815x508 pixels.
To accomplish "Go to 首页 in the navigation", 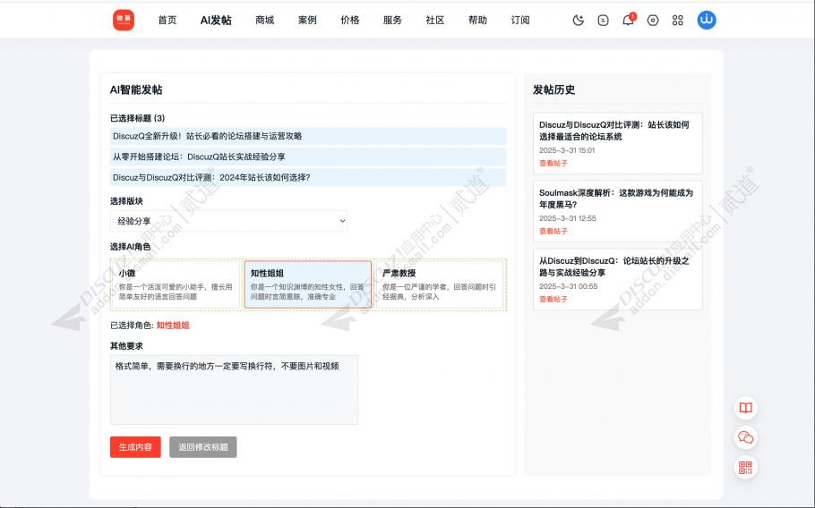I will point(167,21).
